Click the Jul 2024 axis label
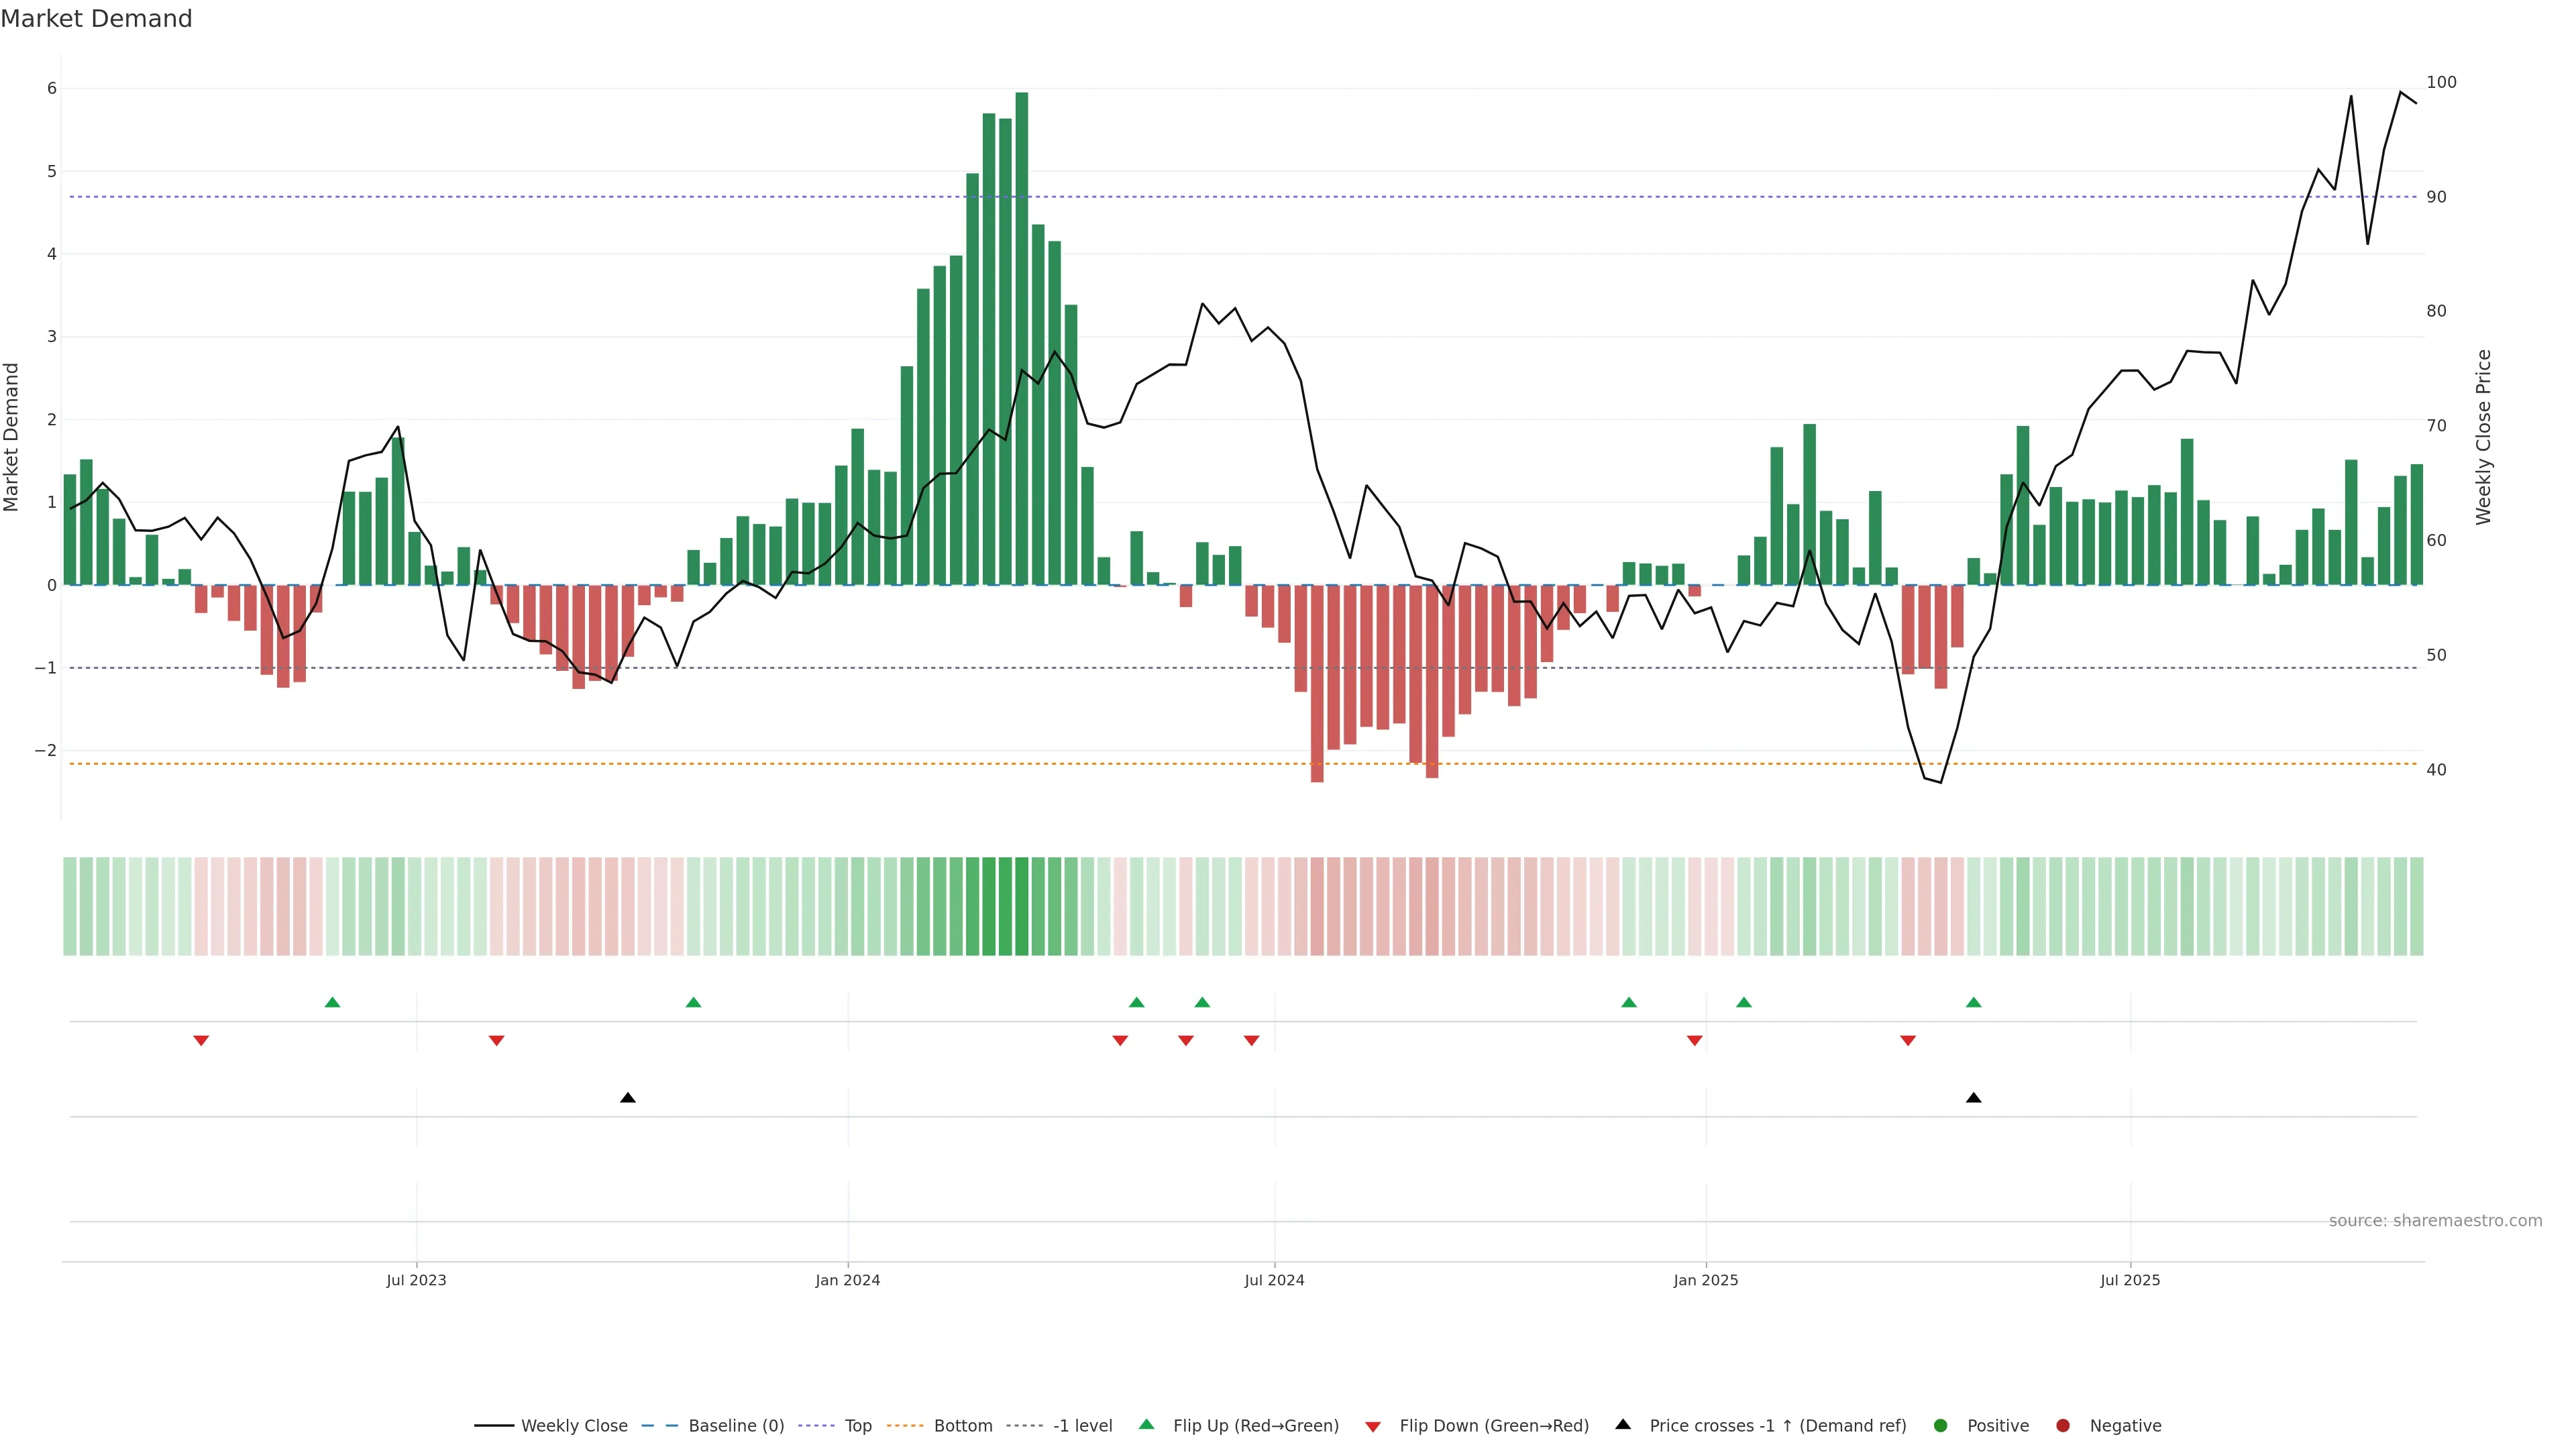This screenshot has height=1449, width=2576. point(1274,1280)
